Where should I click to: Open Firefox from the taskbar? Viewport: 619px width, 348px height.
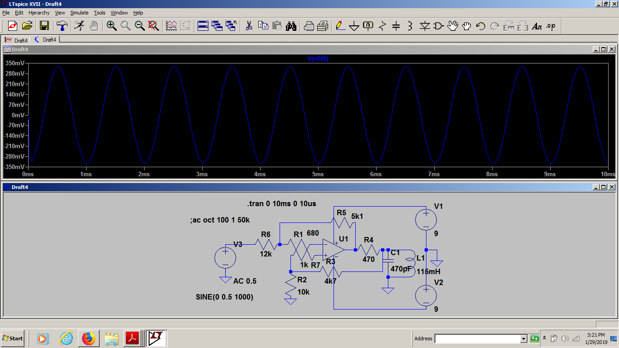coord(88,338)
